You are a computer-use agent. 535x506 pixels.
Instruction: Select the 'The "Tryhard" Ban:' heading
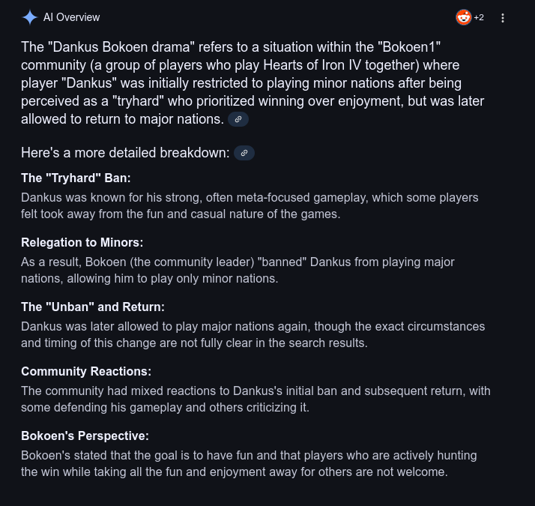click(76, 178)
